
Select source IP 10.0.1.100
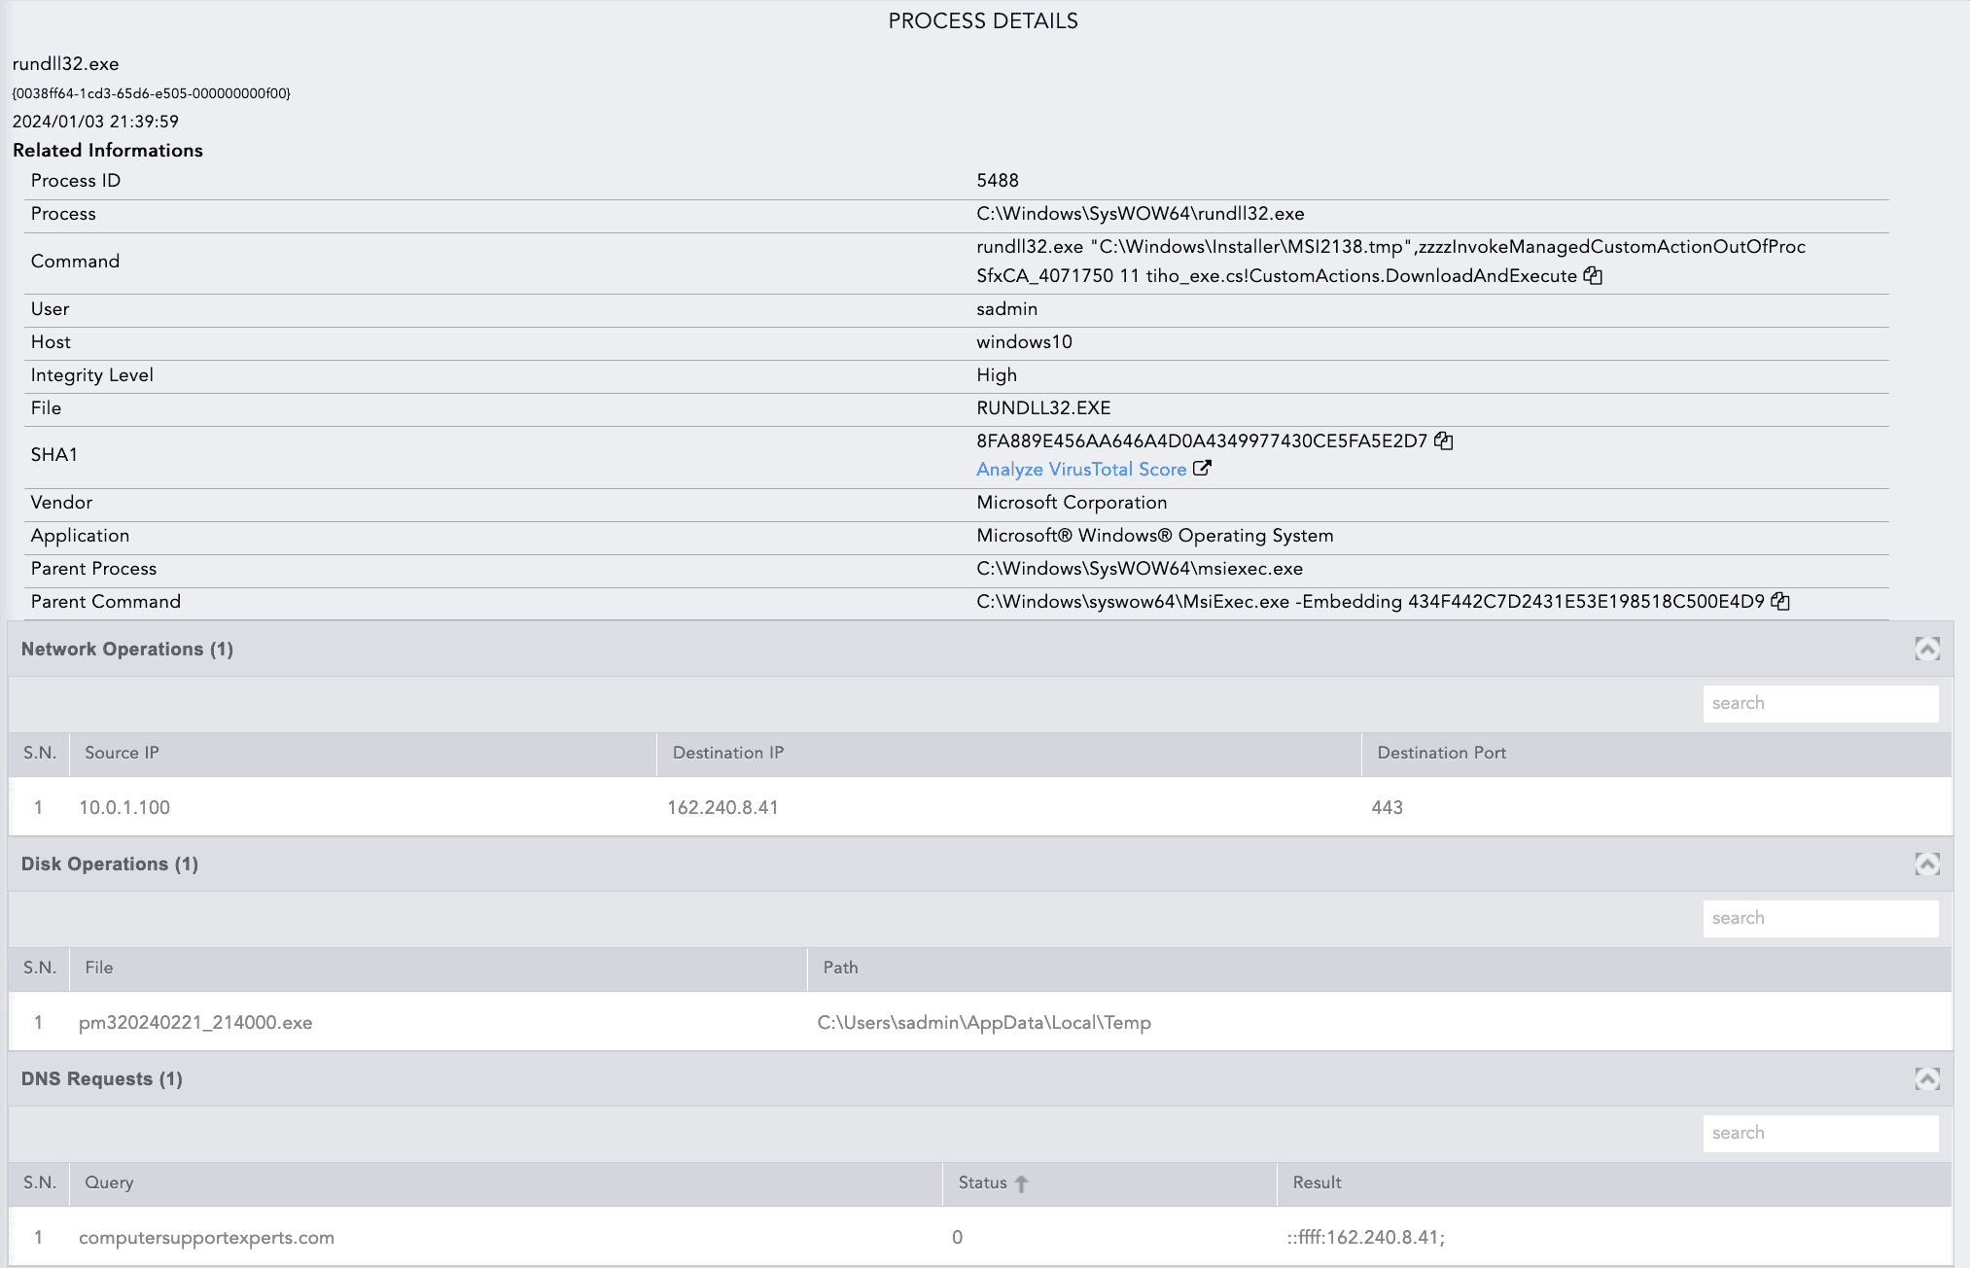(124, 807)
